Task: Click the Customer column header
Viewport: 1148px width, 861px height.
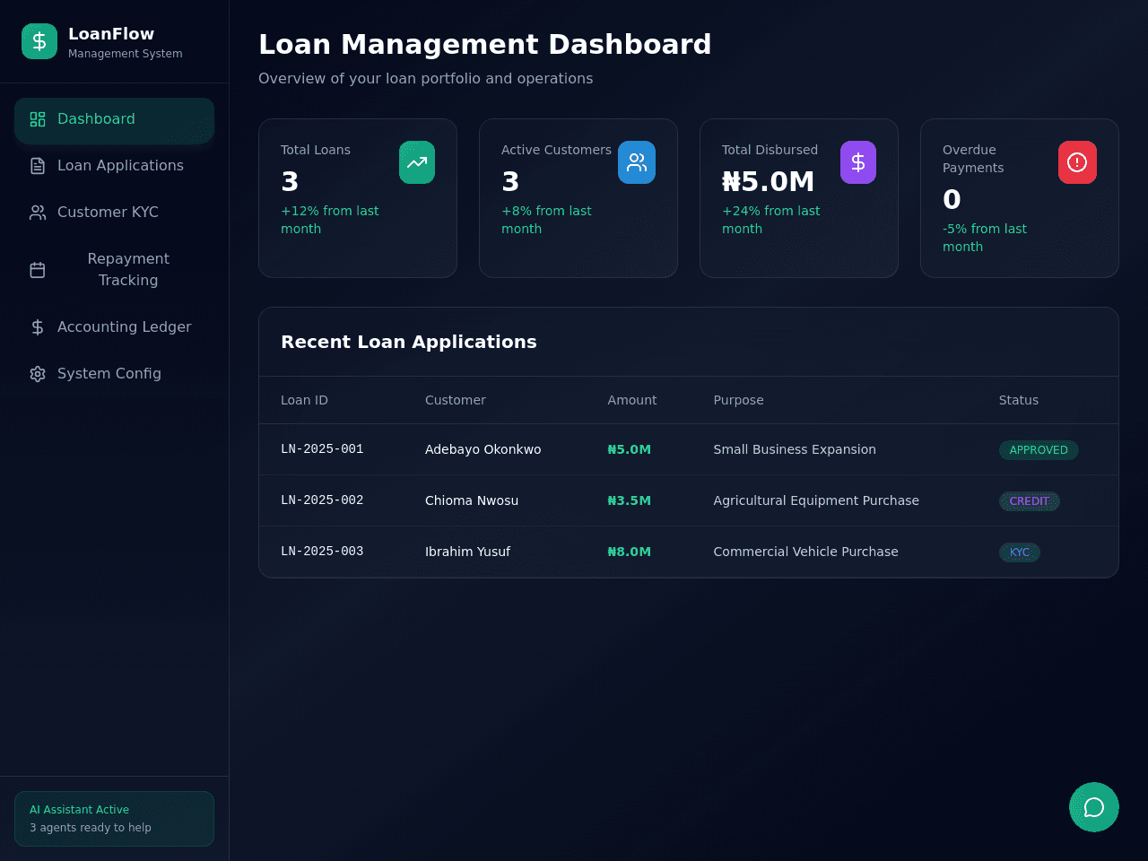Action: [x=455, y=400]
